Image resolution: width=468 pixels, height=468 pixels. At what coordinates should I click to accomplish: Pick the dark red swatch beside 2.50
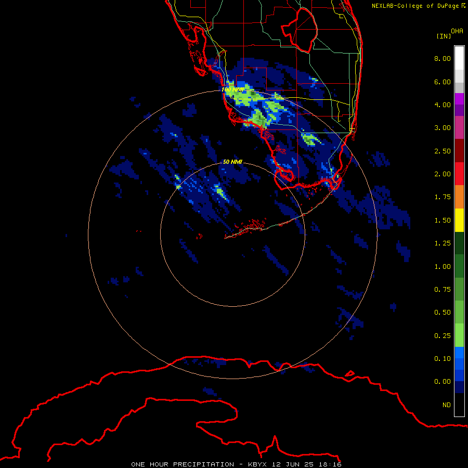pyautogui.click(x=459, y=151)
